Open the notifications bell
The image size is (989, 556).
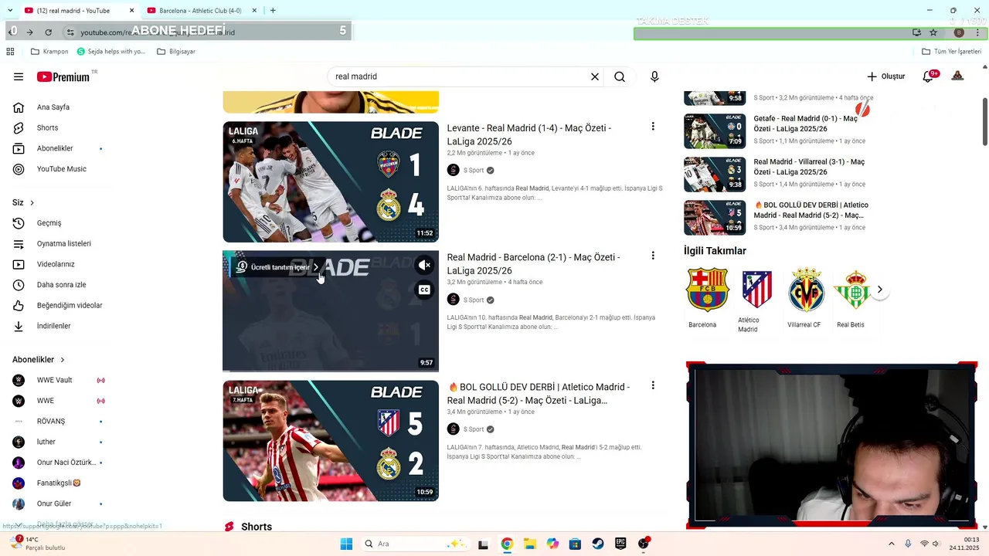coord(929,76)
